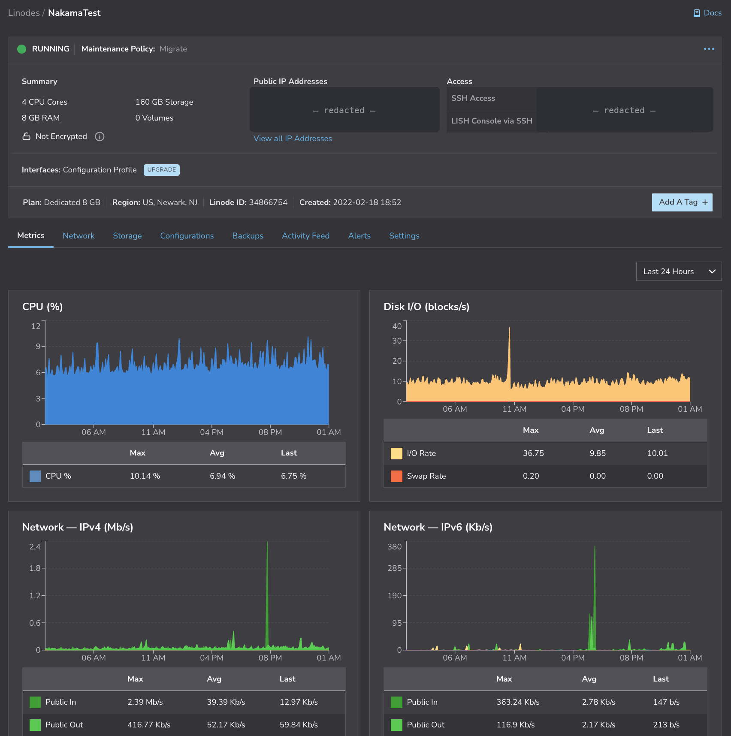Click the Linode ID 34866754 text
The width and height of the screenshot is (731, 736).
[x=248, y=202]
